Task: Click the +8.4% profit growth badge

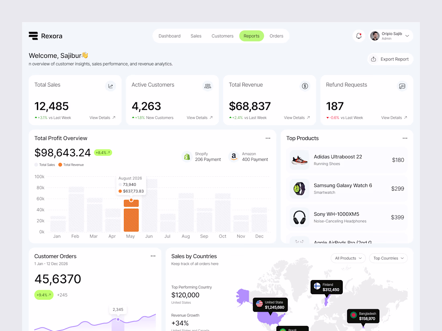Action: [103, 152]
